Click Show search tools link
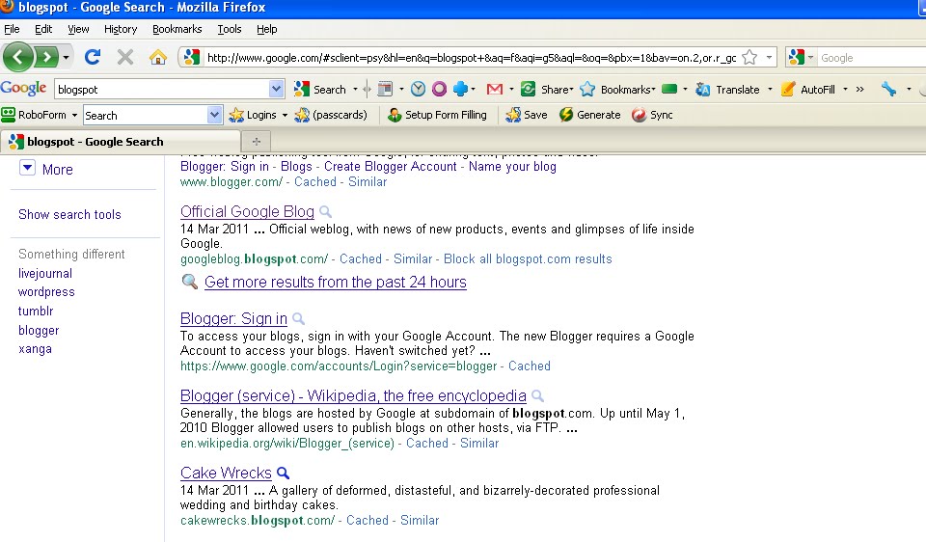Image resolution: width=926 pixels, height=542 pixels. point(69,214)
